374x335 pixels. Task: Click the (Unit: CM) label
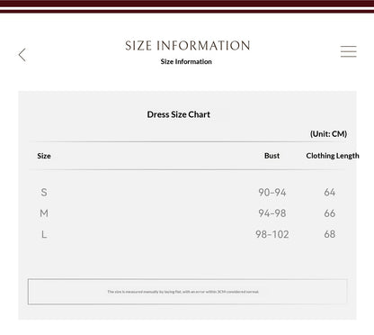(328, 134)
